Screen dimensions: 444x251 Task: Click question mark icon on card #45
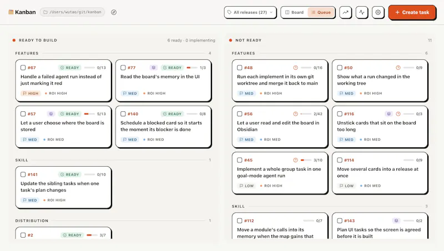pyautogui.click(x=295, y=160)
